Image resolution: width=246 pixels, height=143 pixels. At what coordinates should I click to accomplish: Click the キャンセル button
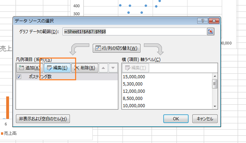click(205, 119)
